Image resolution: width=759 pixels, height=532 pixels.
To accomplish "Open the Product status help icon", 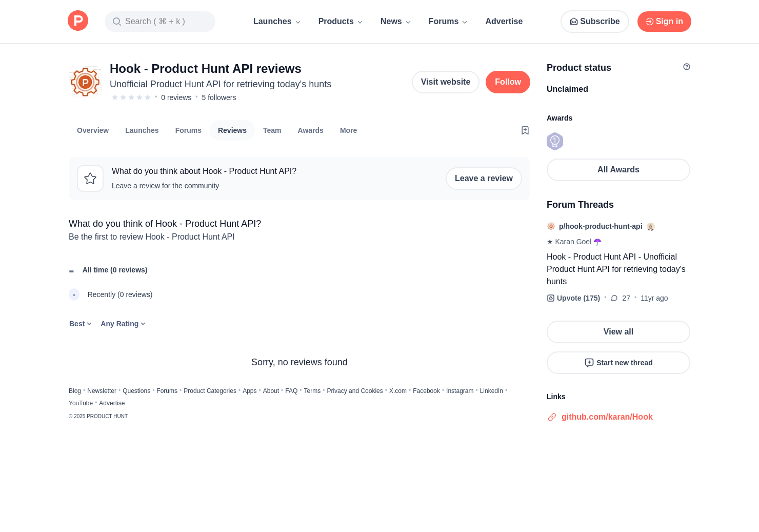I will tap(687, 67).
